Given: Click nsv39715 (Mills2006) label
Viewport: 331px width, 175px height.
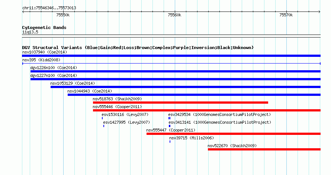Looking at the screenshot, I should point(192,138).
